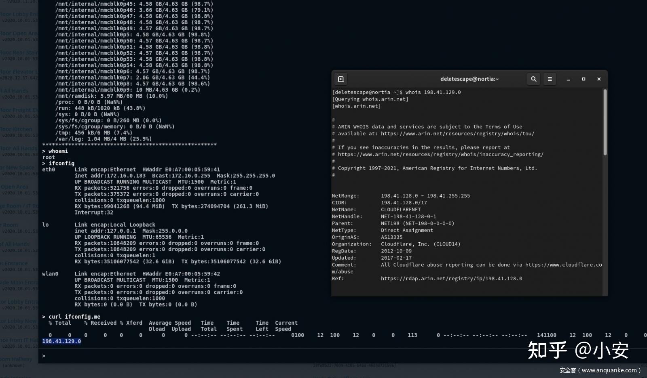
Task: Click the CIDR value 198.41.128.0/17
Action: [x=404, y=203]
